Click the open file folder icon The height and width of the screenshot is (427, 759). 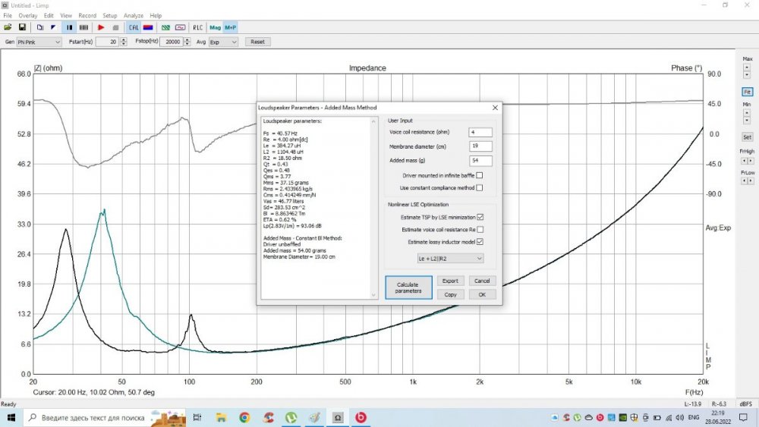coord(8,27)
